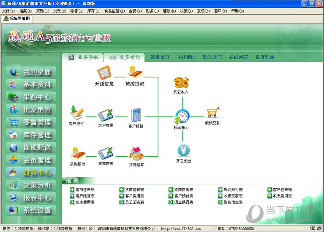324x232 pixels.
Task: Open the 帮助(H) menu
Action: click(237, 11)
